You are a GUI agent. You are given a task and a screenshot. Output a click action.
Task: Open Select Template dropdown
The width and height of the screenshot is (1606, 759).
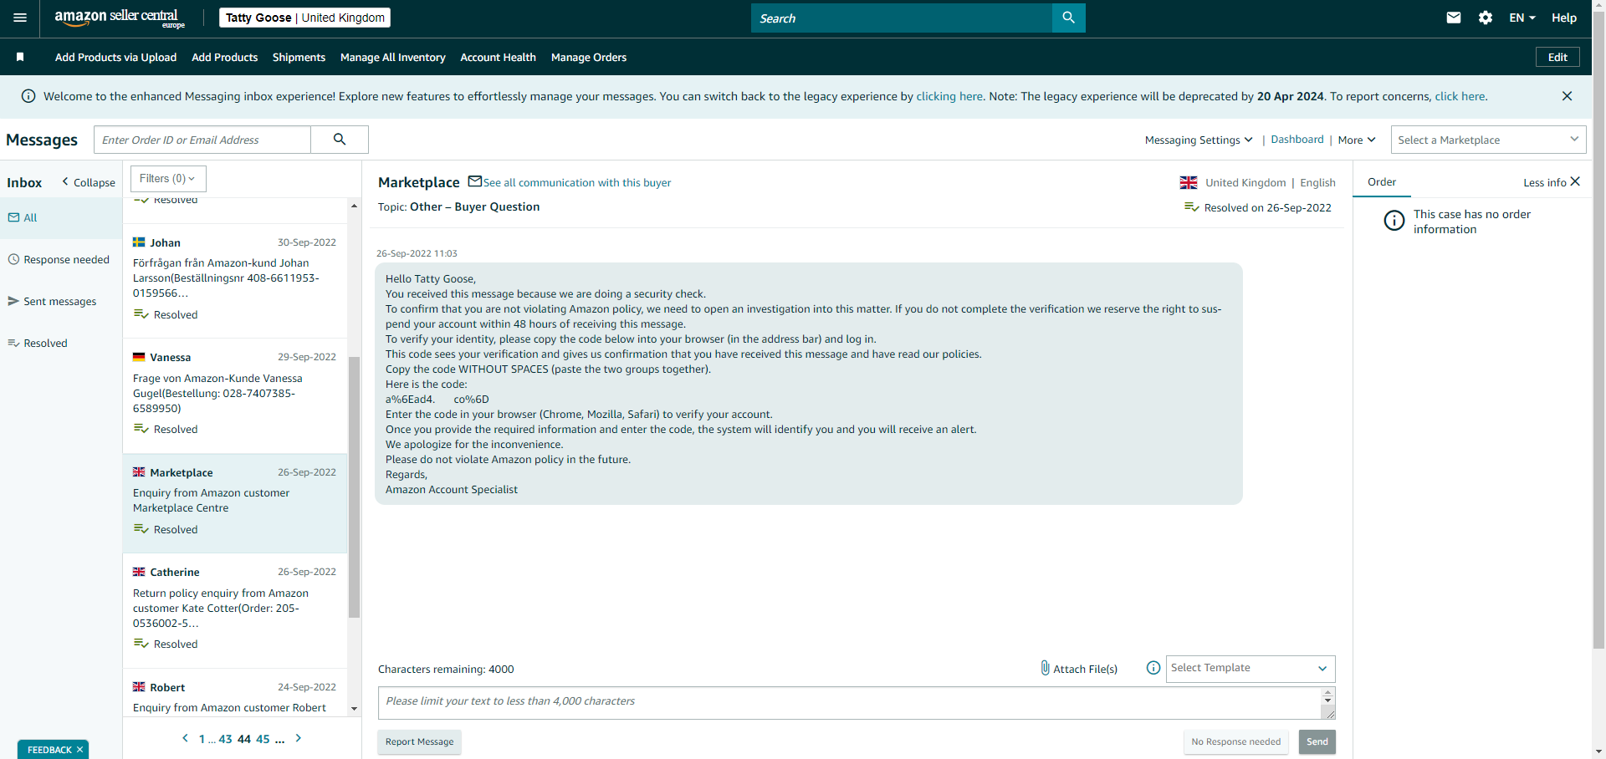click(1251, 668)
